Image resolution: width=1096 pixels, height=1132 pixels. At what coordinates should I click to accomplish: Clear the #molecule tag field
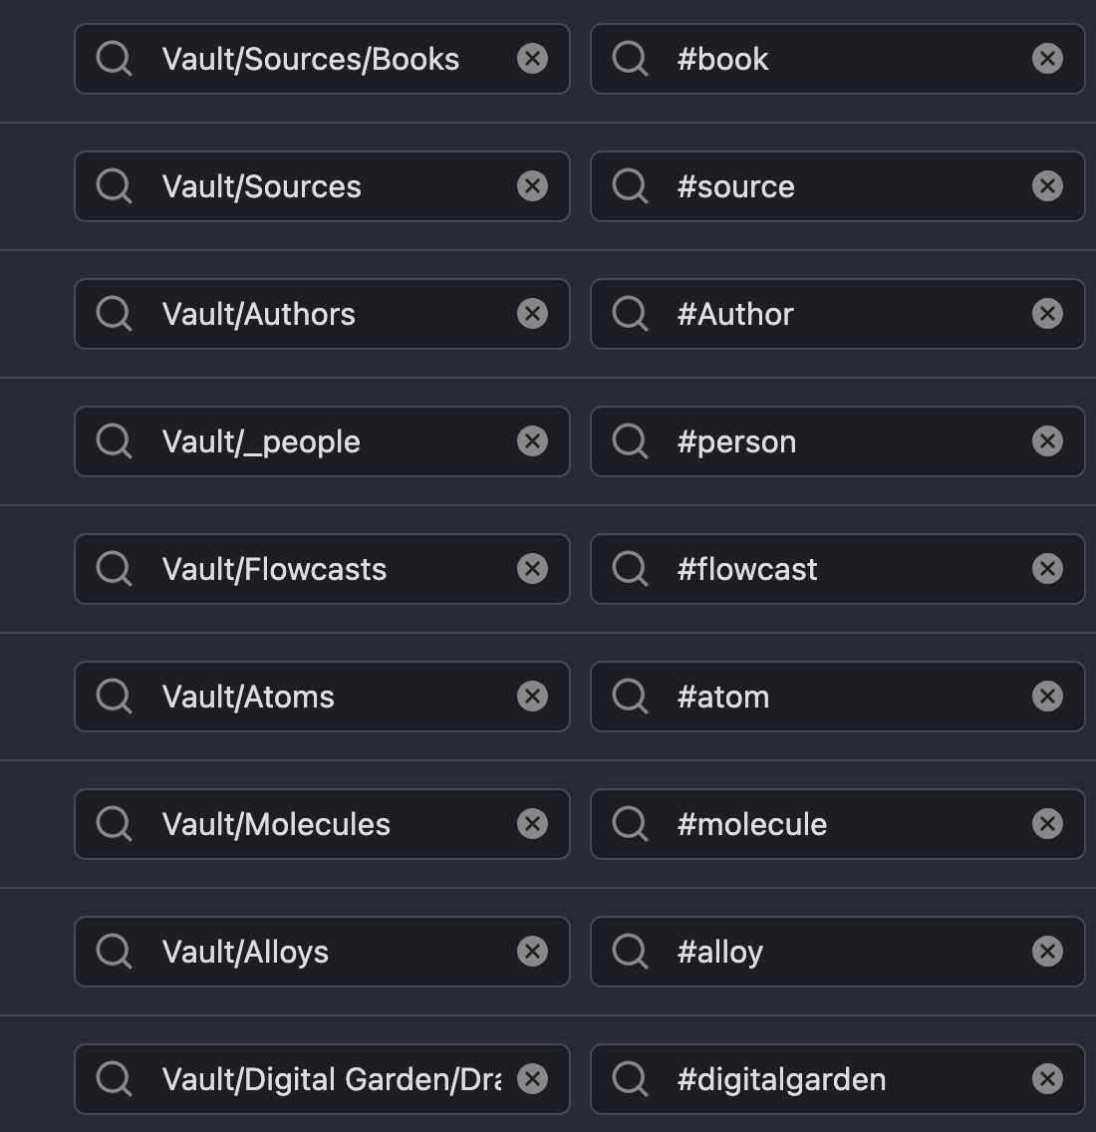(1047, 824)
